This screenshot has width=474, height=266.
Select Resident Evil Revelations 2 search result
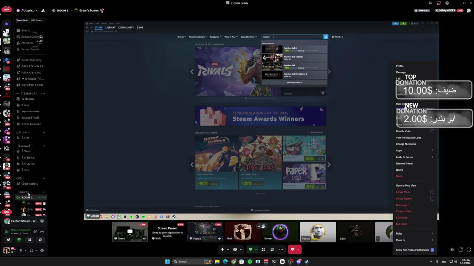coord(294,75)
